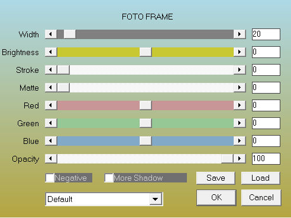Decrease Opacity using the left arrow
Screen dimensions: 291x218
[x=51, y=159]
